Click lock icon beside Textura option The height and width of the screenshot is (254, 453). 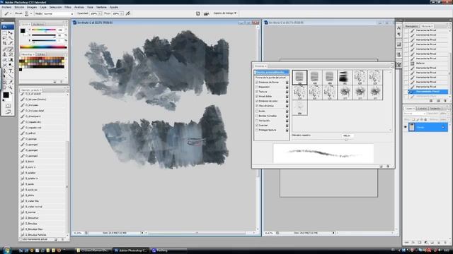(287, 92)
